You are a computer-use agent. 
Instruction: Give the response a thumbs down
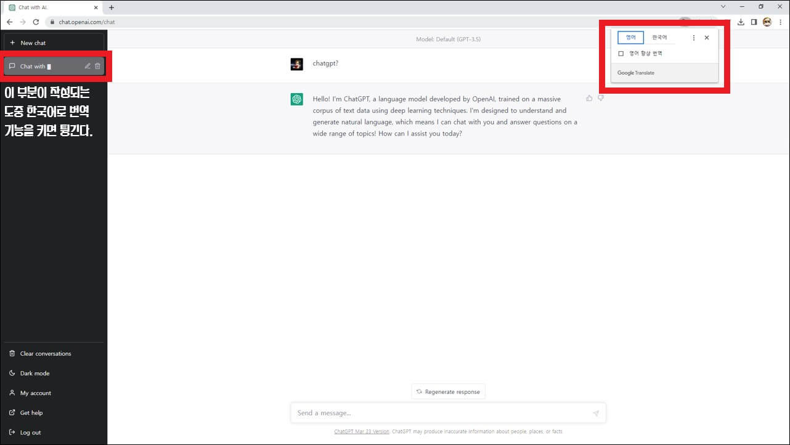pyautogui.click(x=601, y=98)
